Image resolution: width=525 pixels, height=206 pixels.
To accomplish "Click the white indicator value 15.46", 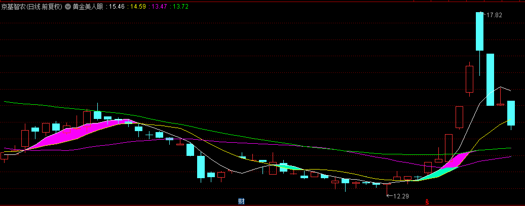I will tap(116, 7).
